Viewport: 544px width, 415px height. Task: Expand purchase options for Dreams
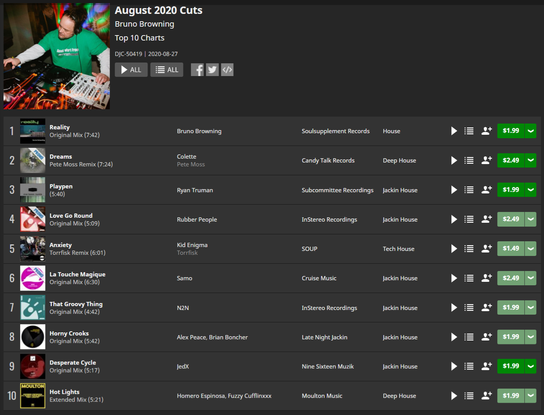[x=531, y=160]
